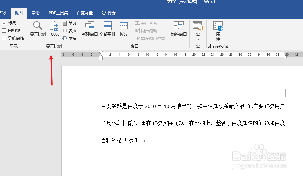Select the 视图 ribbon tab
Viewport: 303px width, 176px height.
tap(19, 13)
